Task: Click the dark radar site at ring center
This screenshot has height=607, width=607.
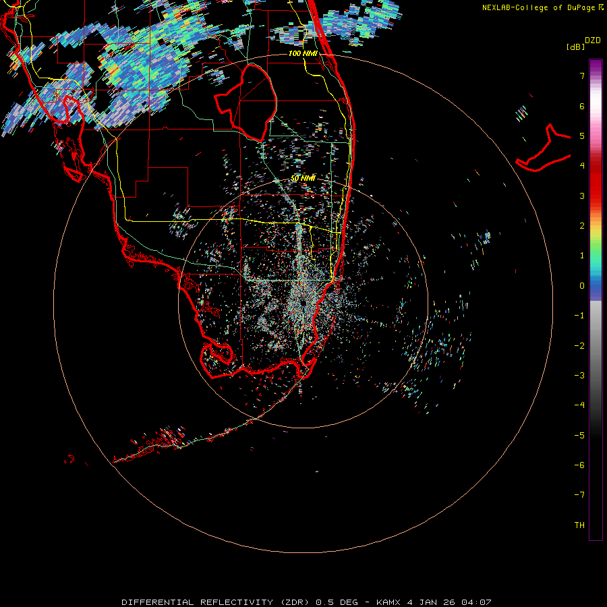Action: 303,302
